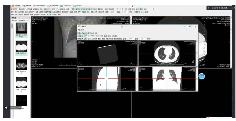Open 预设 preset dropdown in 3D window
The width and height of the screenshot is (236, 121).
(x=149, y=39)
